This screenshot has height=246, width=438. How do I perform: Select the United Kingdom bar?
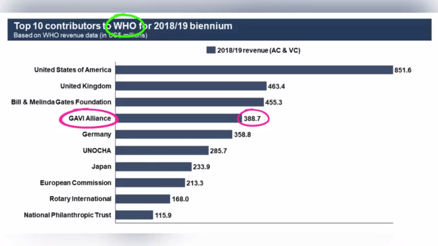191,86
